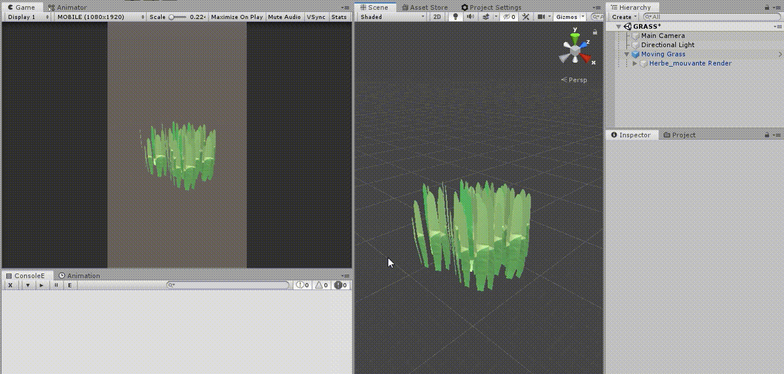Select Herbe_mouvante Render in Hierarchy
Viewport: 784px width, 374px height.
point(690,63)
